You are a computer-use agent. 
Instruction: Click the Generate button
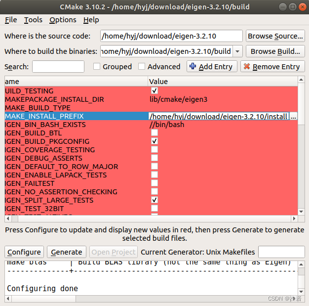tap(67, 252)
